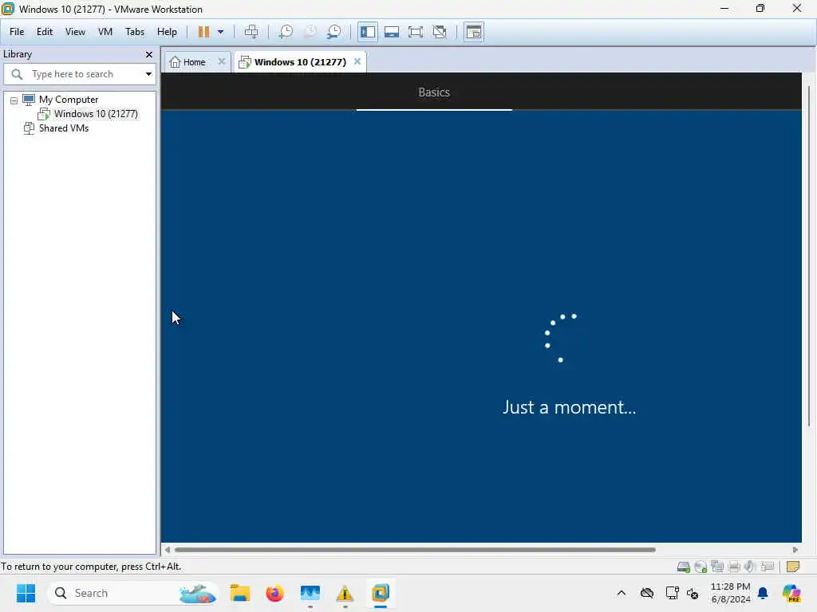Show hidden system tray icons
Screen dimensions: 817x612
pyautogui.click(x=621, y=593)
